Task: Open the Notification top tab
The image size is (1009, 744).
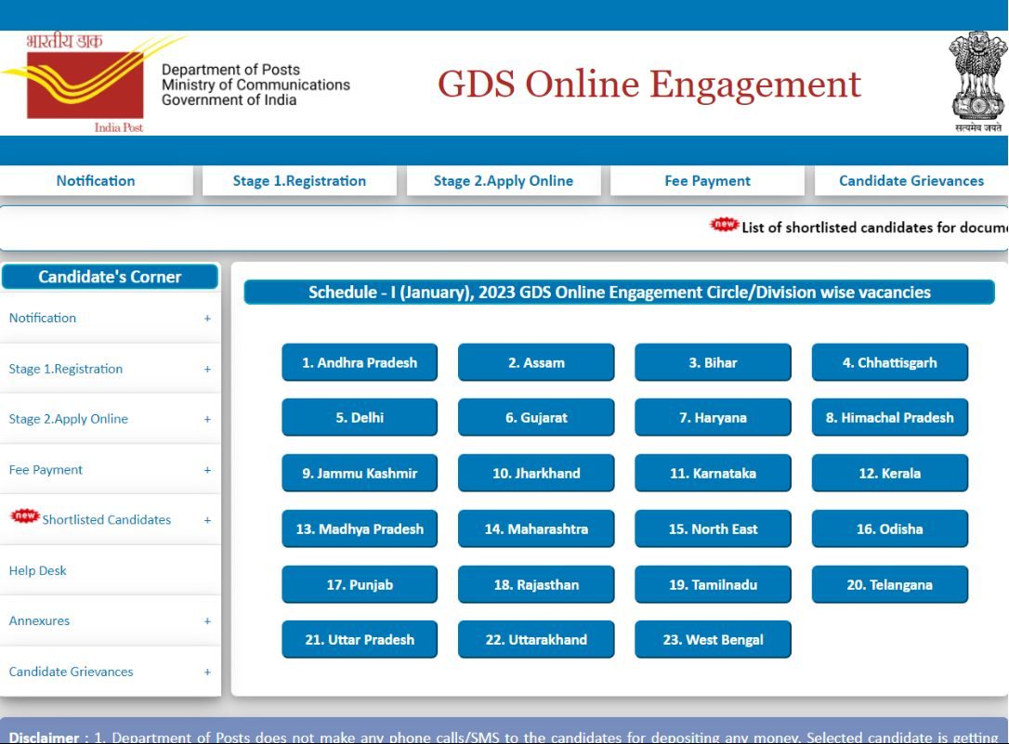Action: [96, 181]
